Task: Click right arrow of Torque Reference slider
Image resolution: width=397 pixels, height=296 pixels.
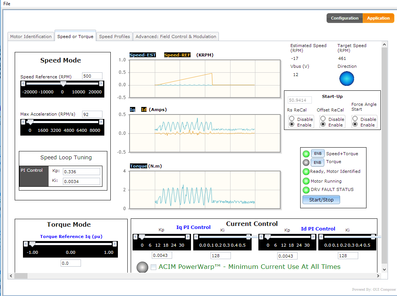Action: [x=115, y=244]
